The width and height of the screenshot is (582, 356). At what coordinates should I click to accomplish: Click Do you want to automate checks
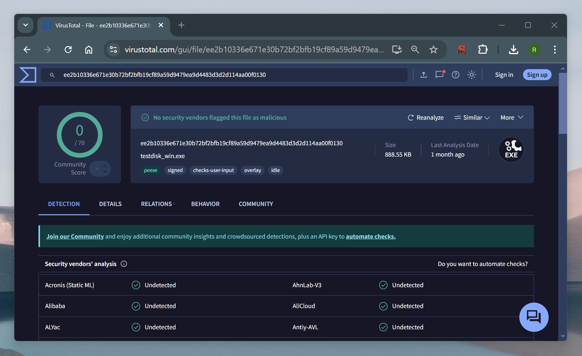pos(483,264)
